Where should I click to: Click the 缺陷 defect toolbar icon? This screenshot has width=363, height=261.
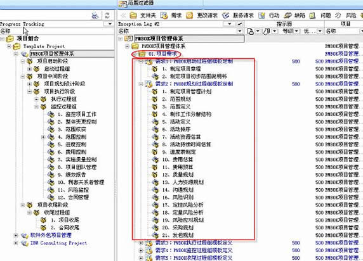click(288, 15)
